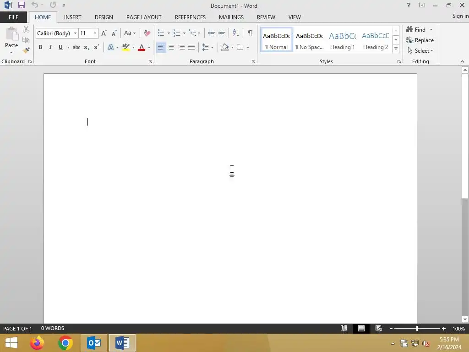This screenshot has height=352, width=469.
Task: Click the Format Painter brush icon
Action: click(x=26, y=50)
